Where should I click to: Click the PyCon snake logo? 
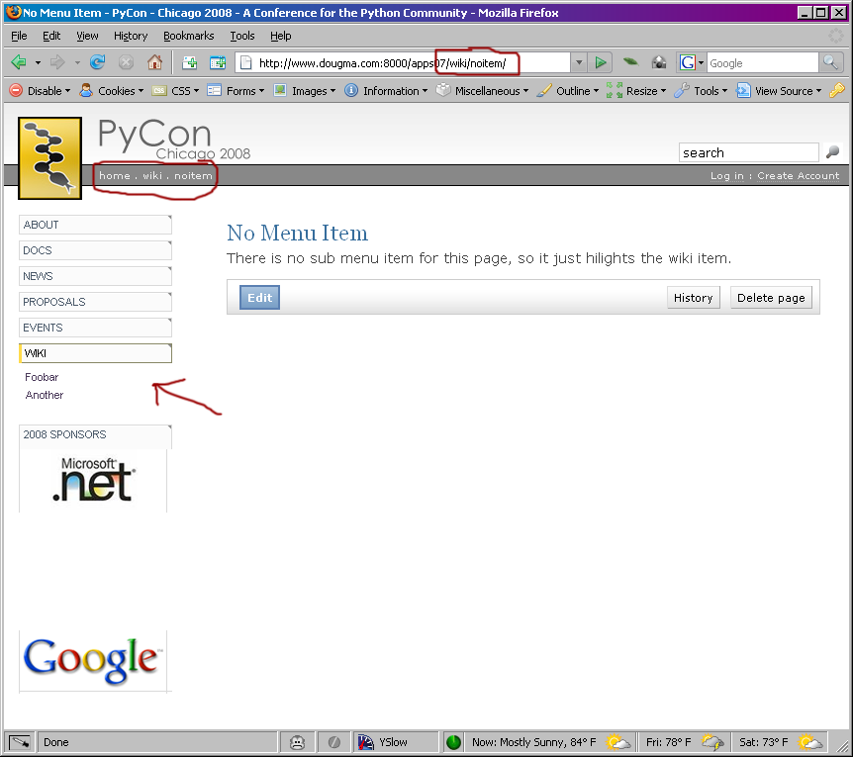pyautogui.click(x=49, y=156)
